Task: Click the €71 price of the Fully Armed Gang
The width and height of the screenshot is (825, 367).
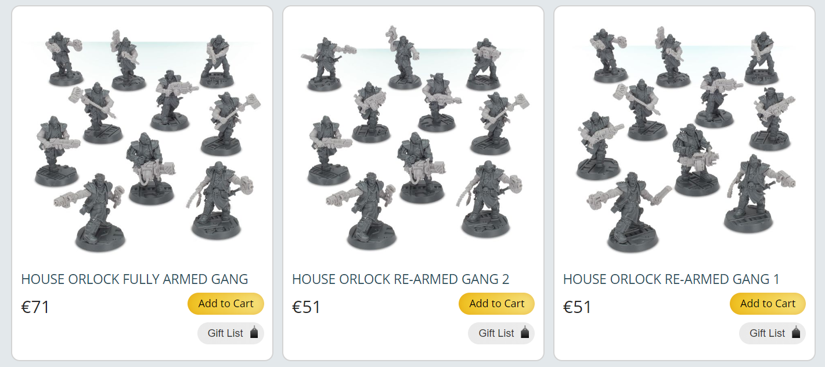Action: coord(35,307)
